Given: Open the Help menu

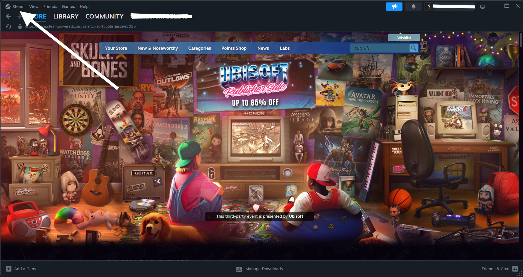Looking at the screenshot, I should coord(84,7).
